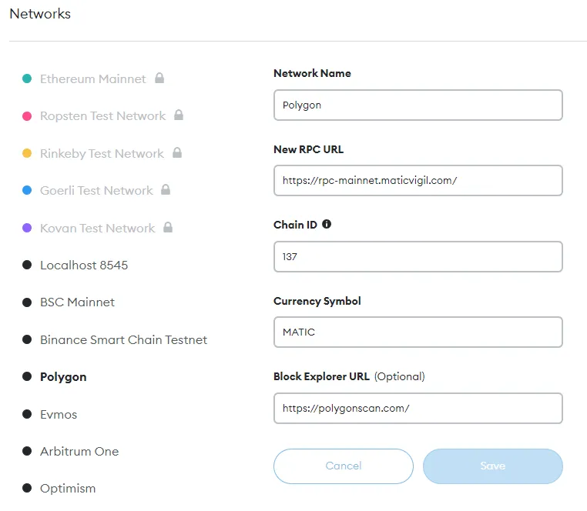Click the Chain ID label text
Image resolution: width=587 pixels, height=511 pixels.
click(x=295, y=225)
